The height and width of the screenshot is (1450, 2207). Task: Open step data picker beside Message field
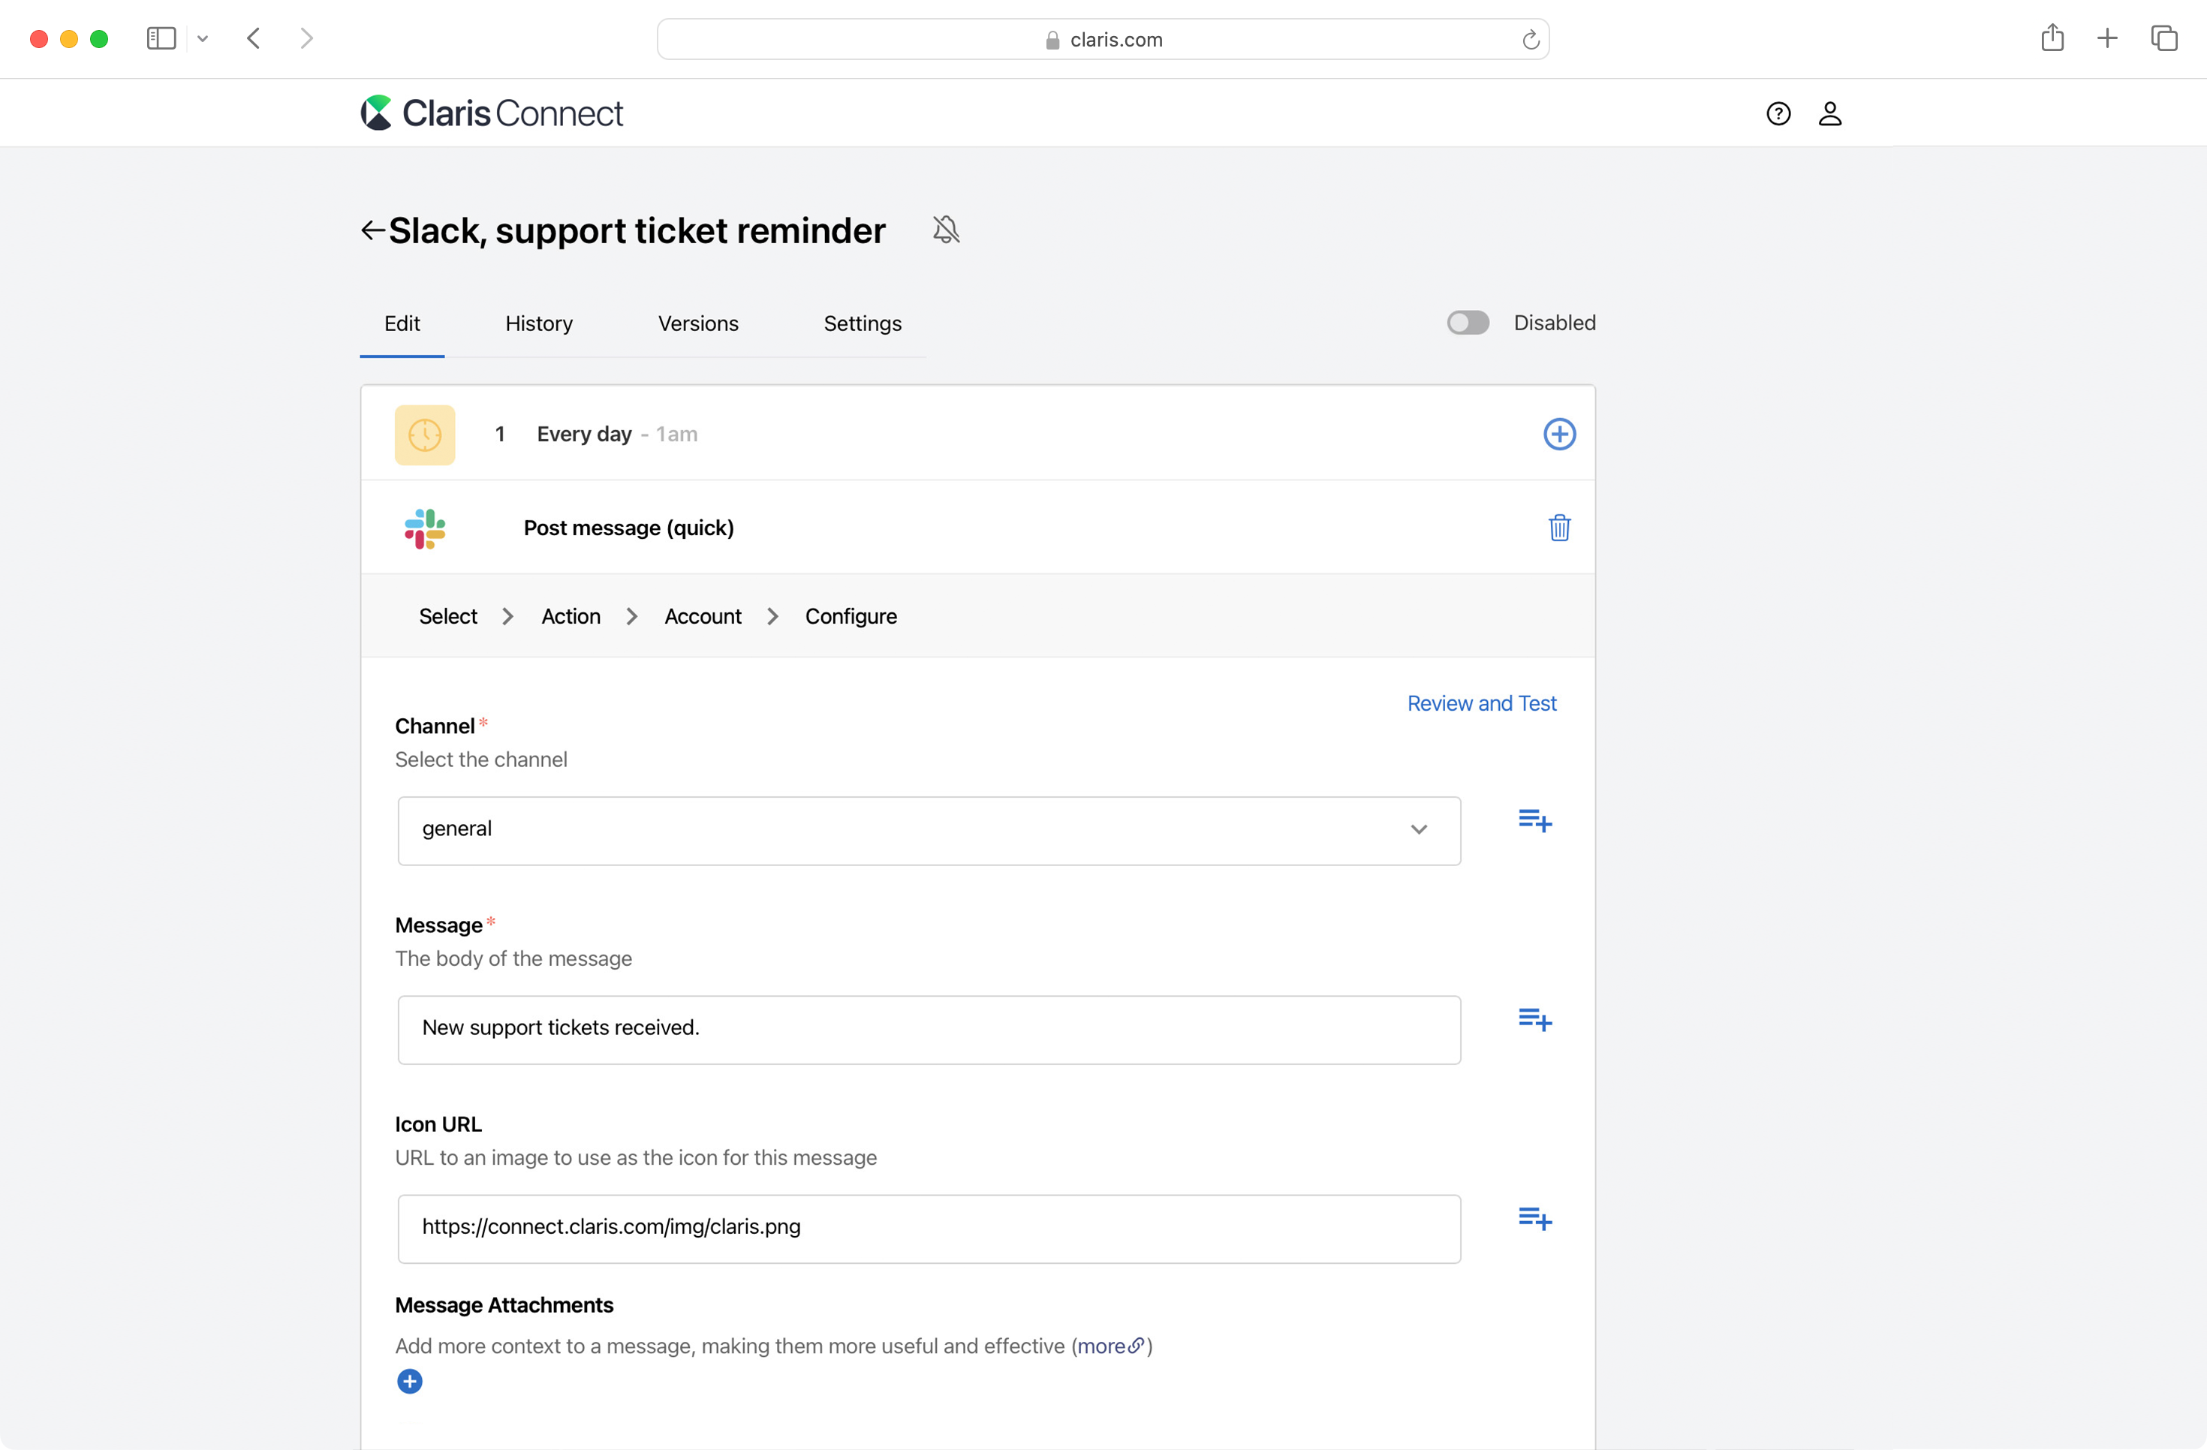(x=1534, y=1020)
